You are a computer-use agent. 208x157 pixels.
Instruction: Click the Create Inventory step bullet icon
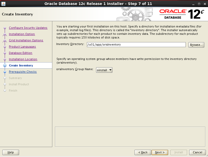[x=5, y=65]
